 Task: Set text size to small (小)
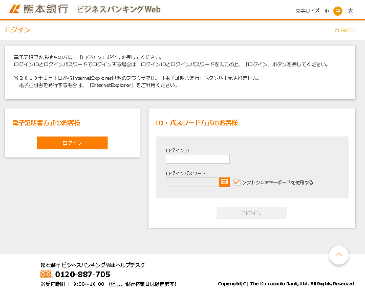point(327,11)
